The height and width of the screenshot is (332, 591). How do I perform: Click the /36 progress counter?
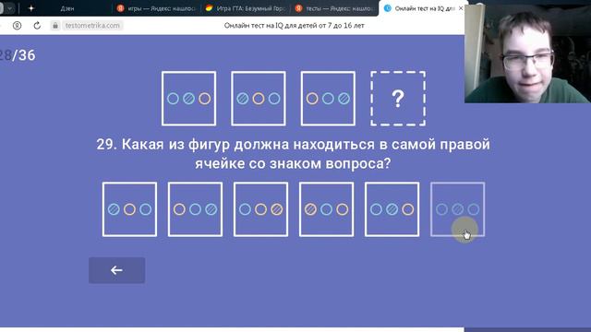click(x=24, y=55)
